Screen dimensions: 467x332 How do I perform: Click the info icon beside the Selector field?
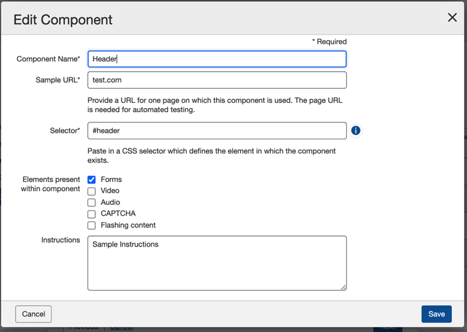pyautogui.click(x=356, y=130)
